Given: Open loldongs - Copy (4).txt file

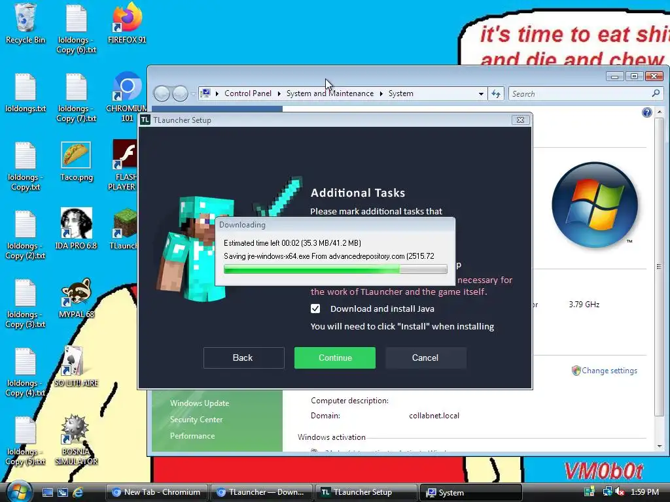Looking at the screenshot, I should [x=26, y=372].
